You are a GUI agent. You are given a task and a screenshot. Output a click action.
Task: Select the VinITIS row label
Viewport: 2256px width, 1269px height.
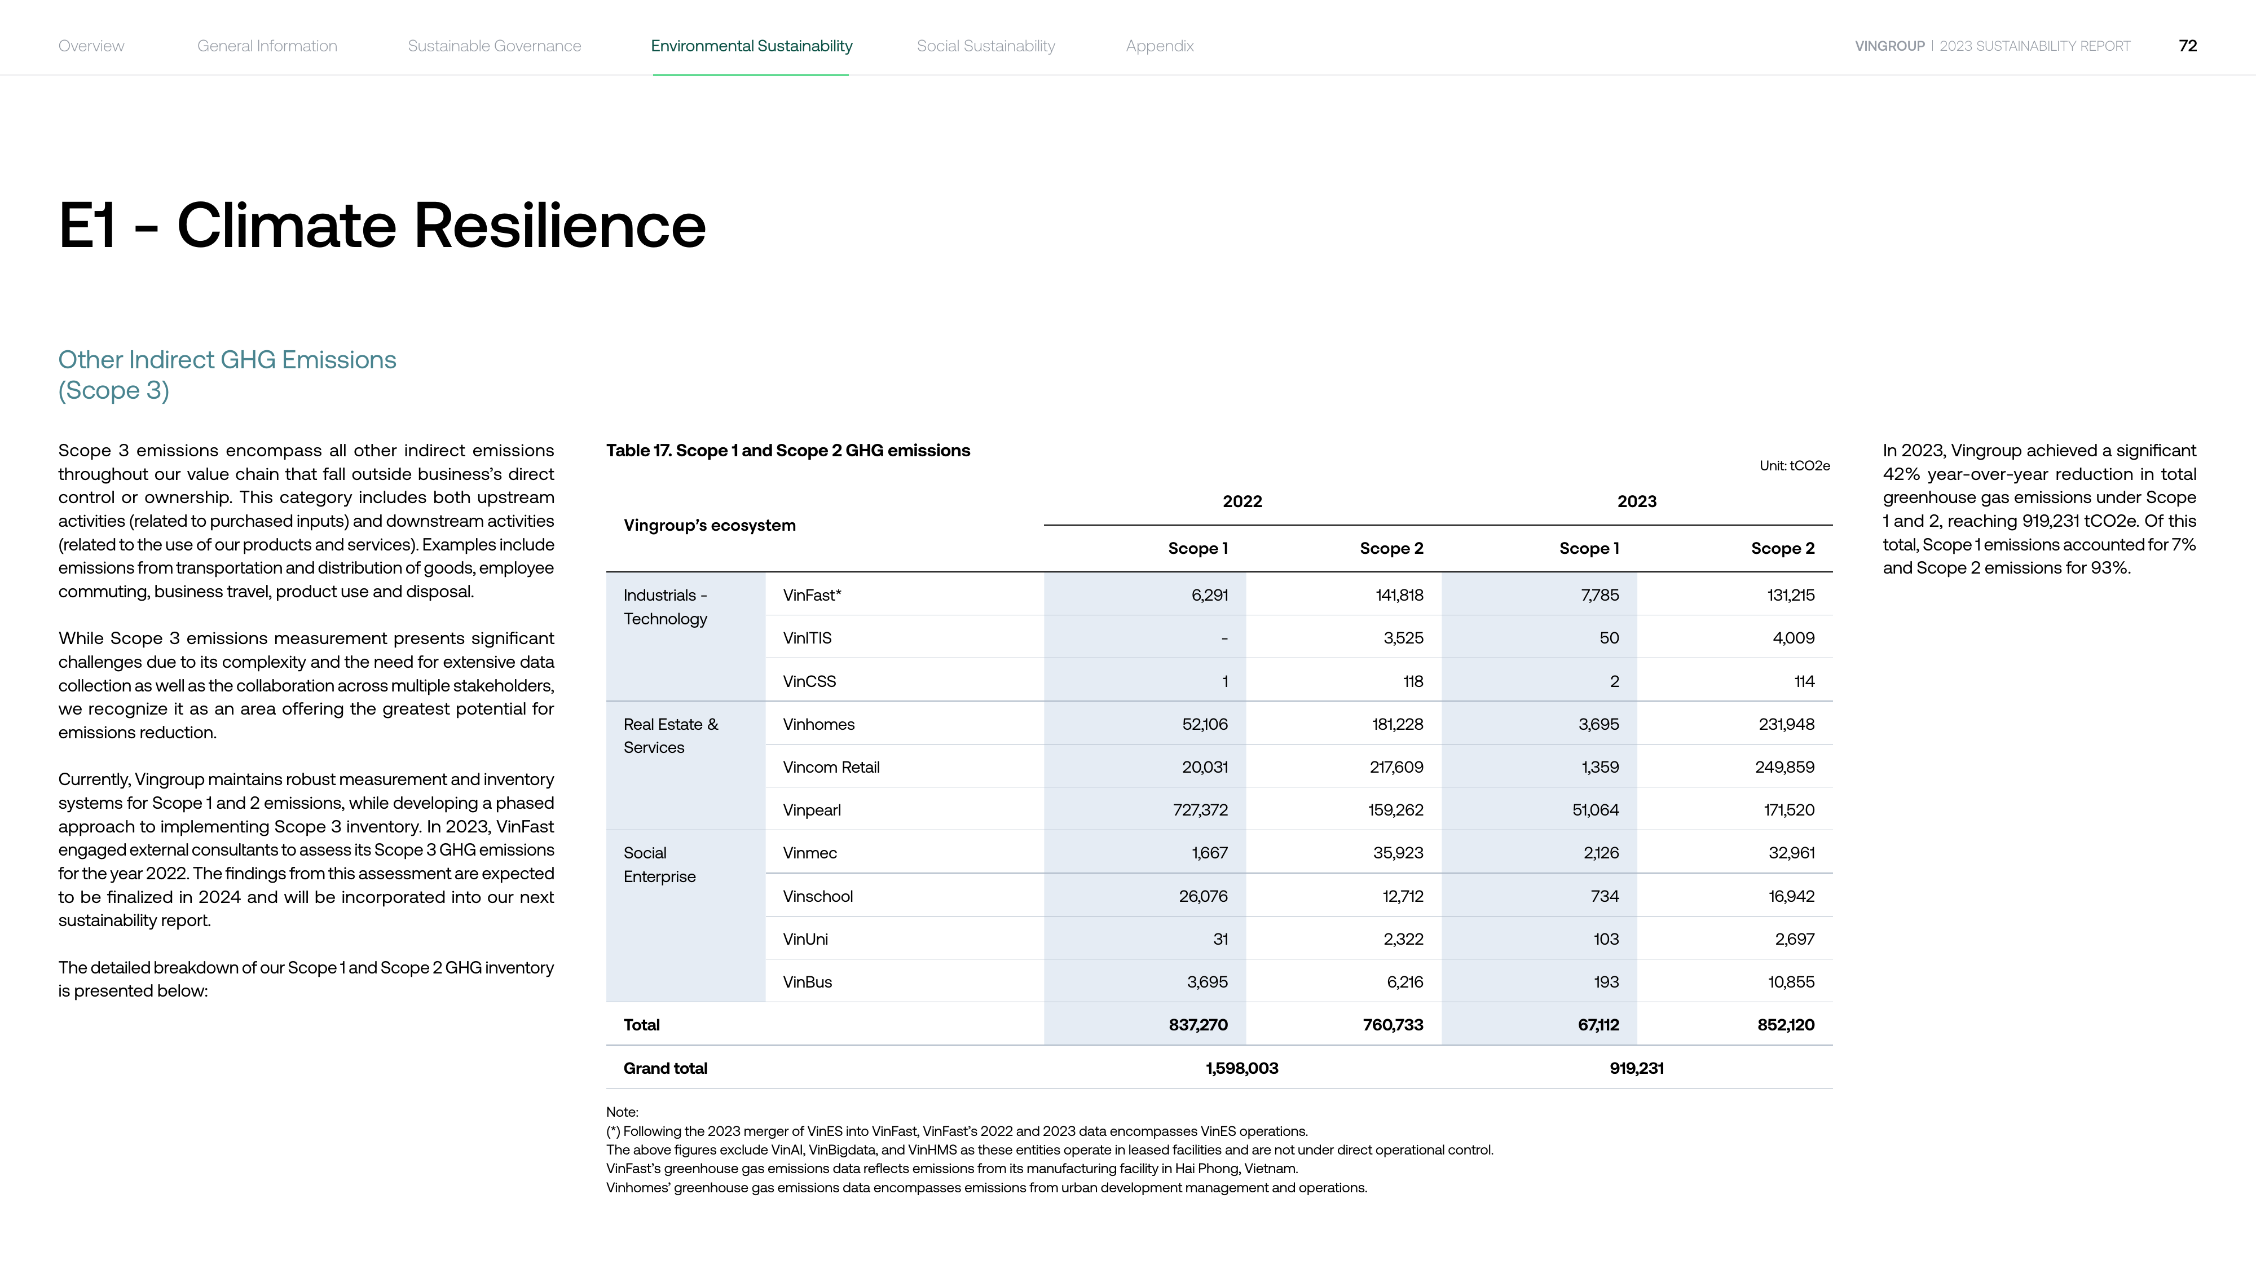807,638
